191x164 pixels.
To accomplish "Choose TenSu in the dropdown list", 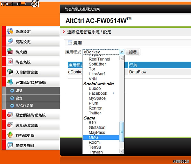I will tap(101, 147).
